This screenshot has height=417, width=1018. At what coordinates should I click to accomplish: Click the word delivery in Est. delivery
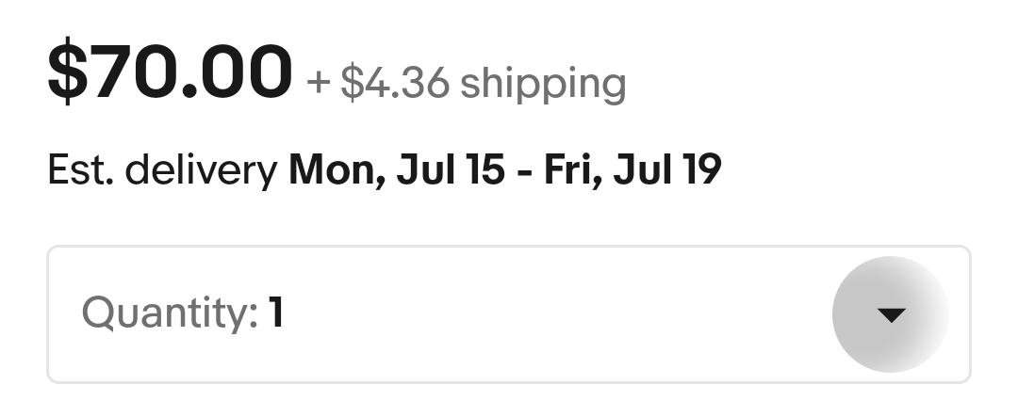click(202, 170)
